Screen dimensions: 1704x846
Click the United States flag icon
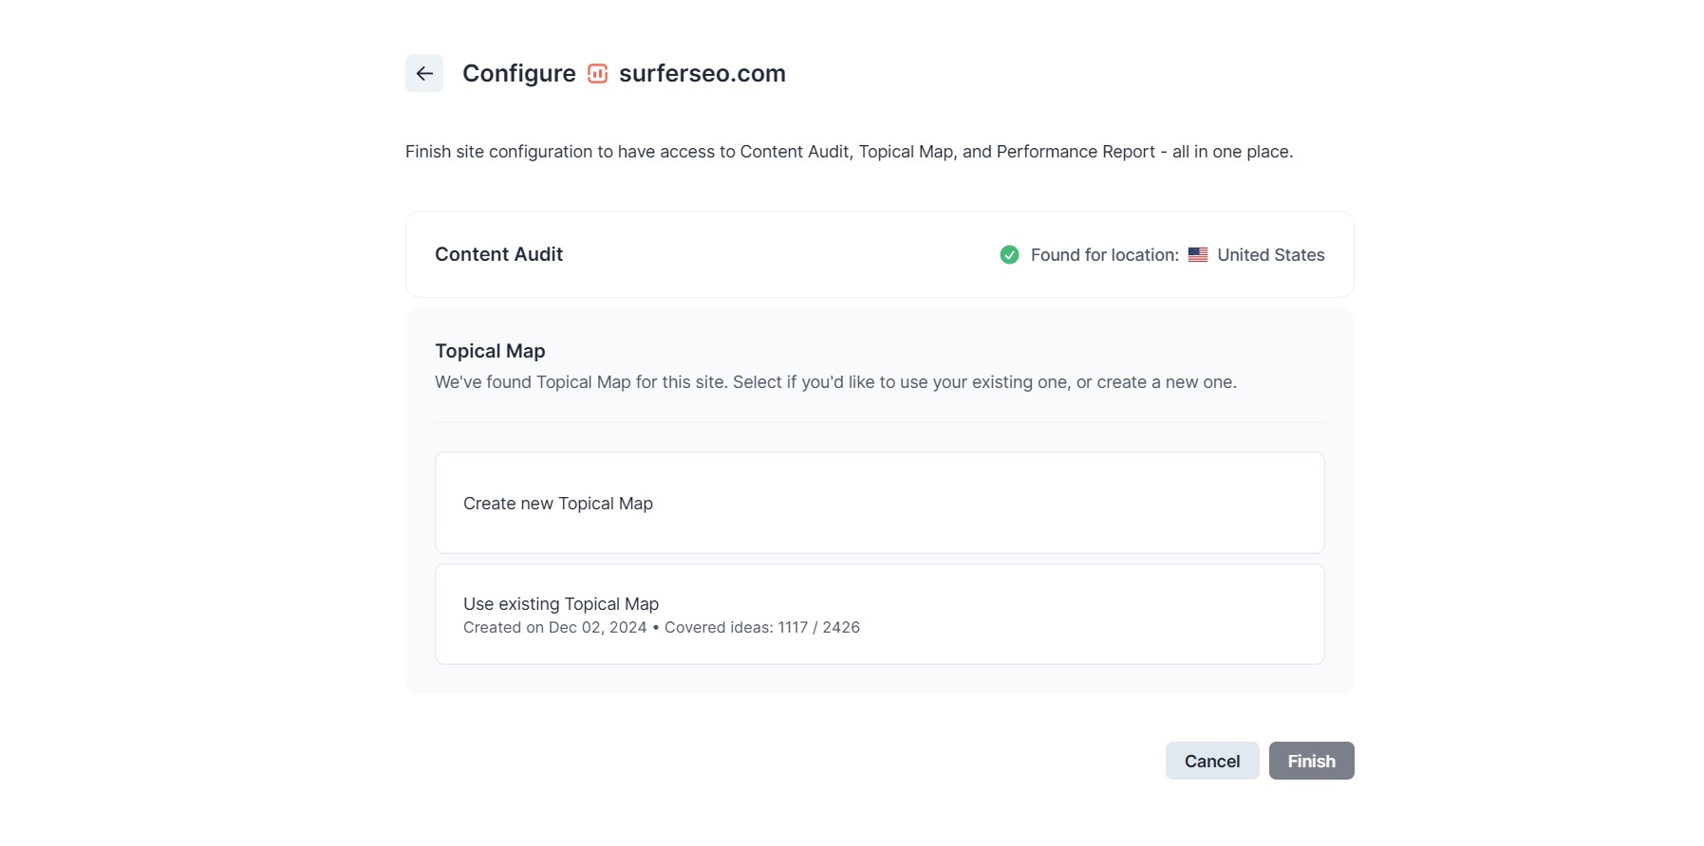(1197, 254)
